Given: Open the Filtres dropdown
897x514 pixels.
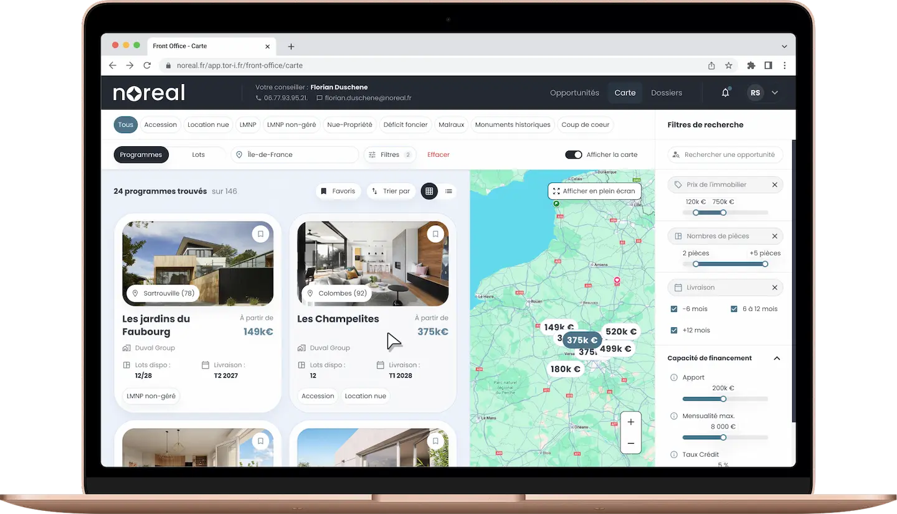Looking at the screenshot, I should (390, 155).
